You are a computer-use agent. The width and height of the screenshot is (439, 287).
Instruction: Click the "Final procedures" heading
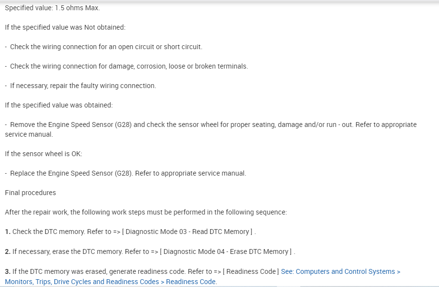pos(30,193)
